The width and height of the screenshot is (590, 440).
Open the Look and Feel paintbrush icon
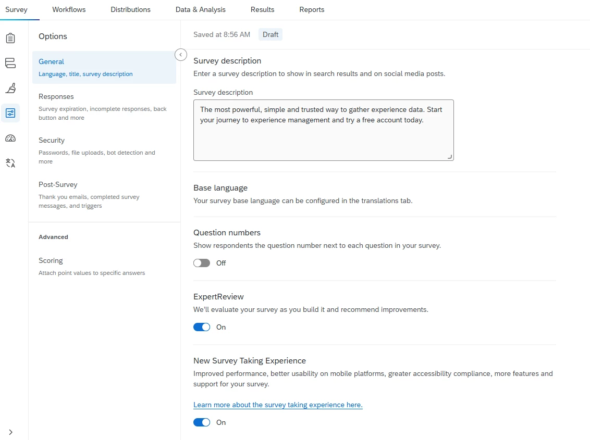click(10, 88)
